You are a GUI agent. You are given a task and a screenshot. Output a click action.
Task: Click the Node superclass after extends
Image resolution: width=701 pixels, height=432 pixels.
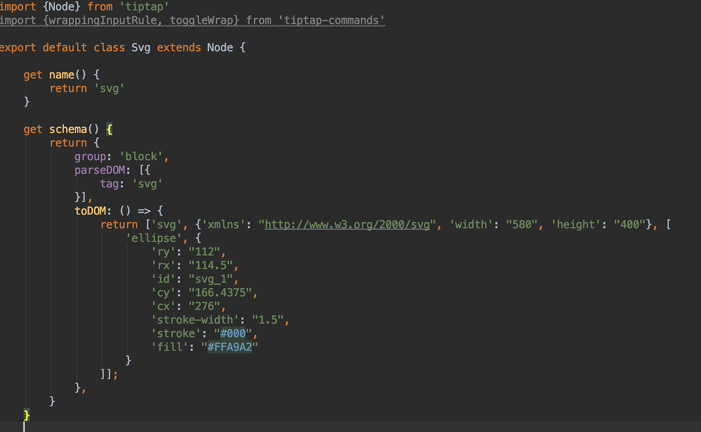220,47
